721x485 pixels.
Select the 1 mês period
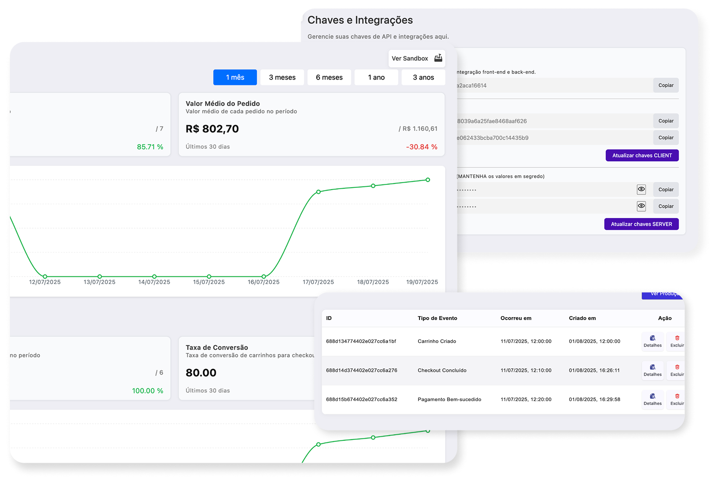tap(235, 77)
